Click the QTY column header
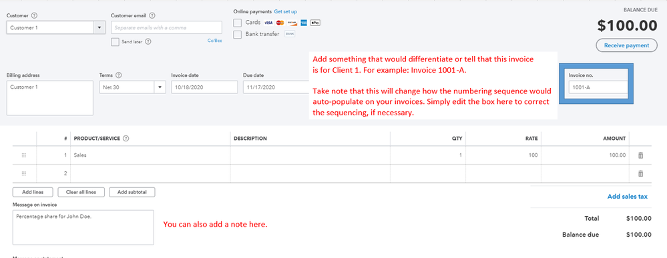Image resolution: width=667 pixels, height=258 pixels. tap(457, 139)
